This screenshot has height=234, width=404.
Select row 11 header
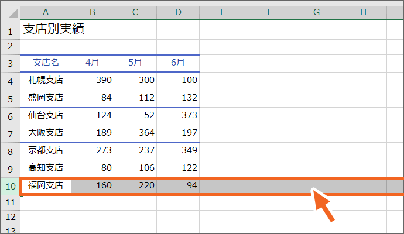click(11, 202)
